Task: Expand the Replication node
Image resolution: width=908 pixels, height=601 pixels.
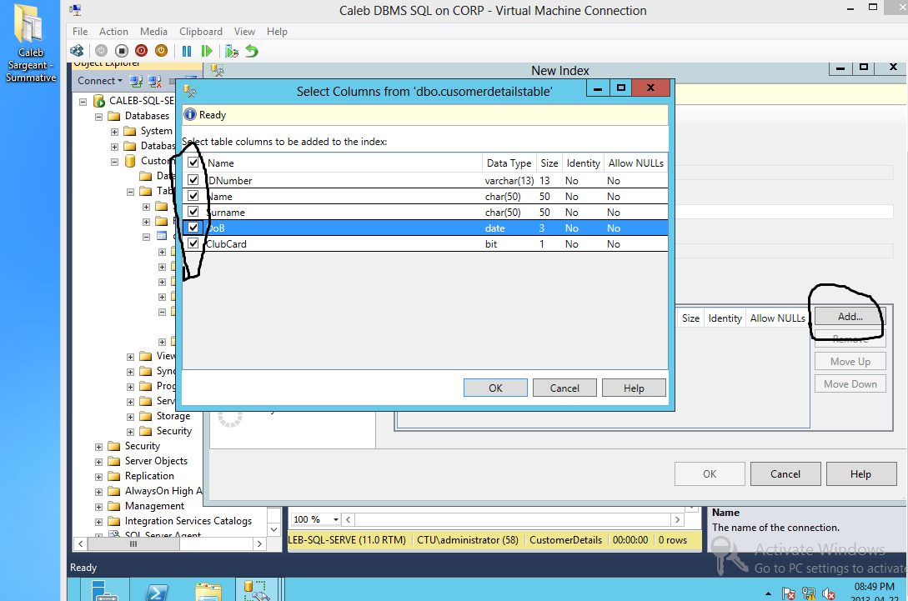Action: click(x=98, y=477)
